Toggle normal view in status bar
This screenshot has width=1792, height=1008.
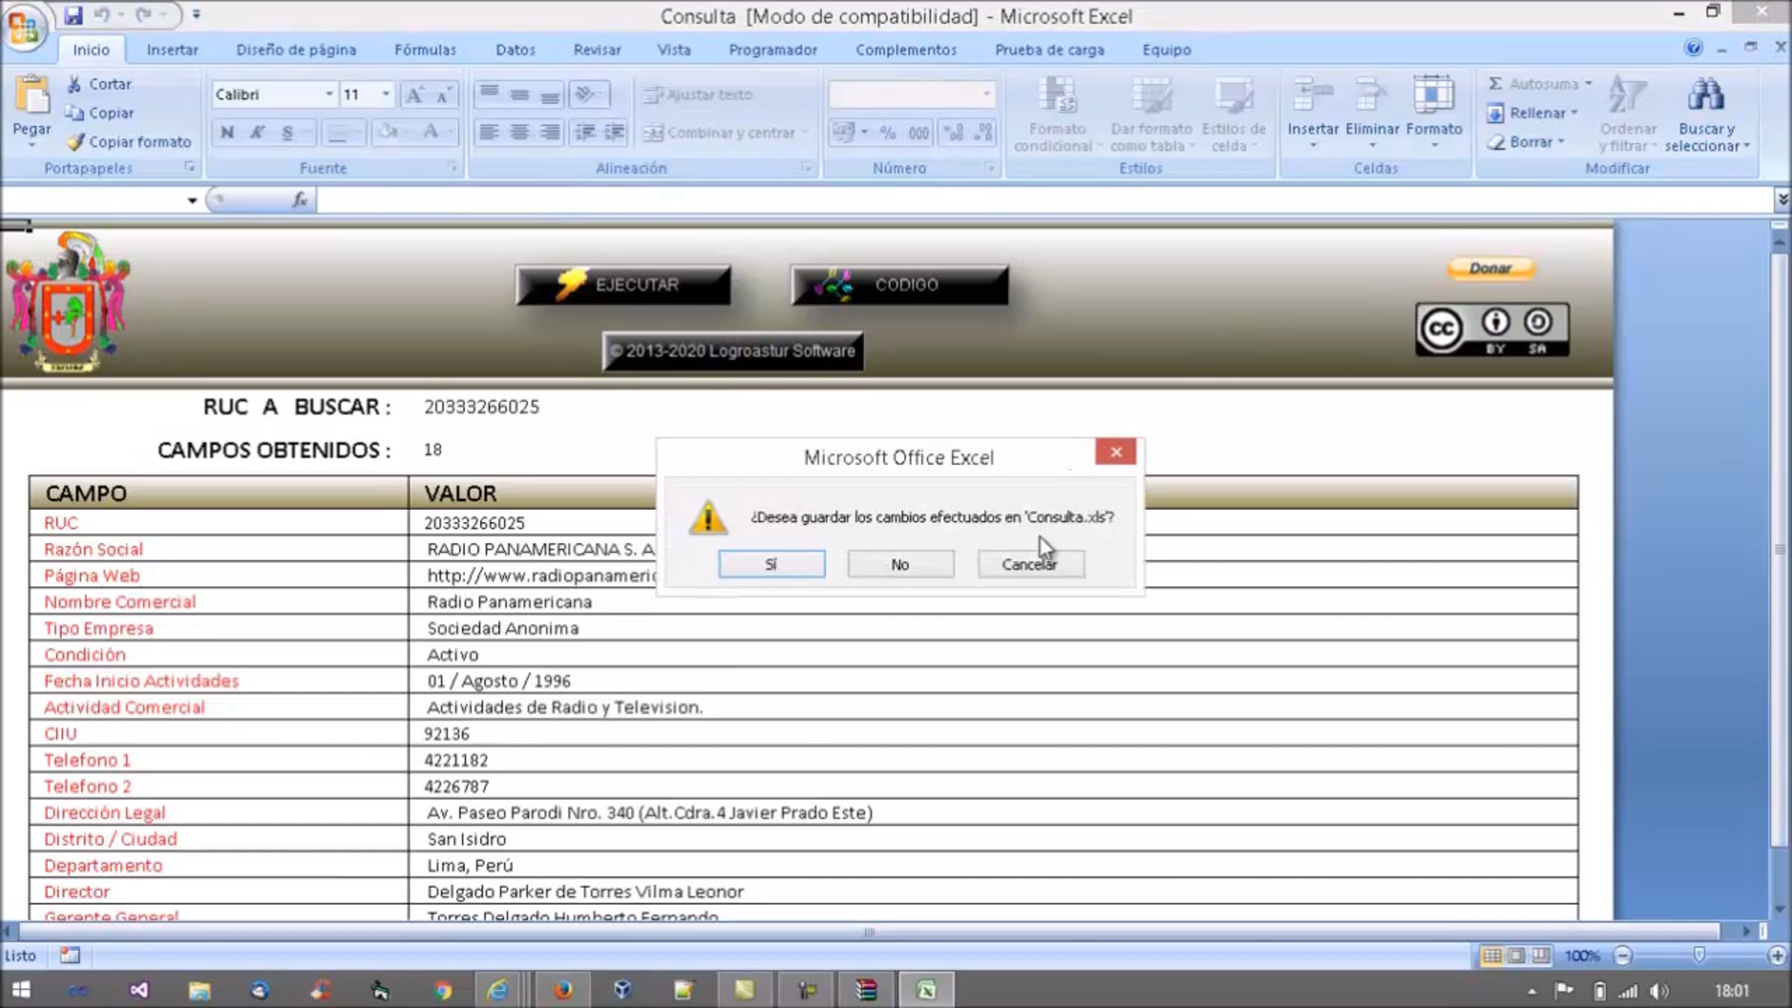1492,956
